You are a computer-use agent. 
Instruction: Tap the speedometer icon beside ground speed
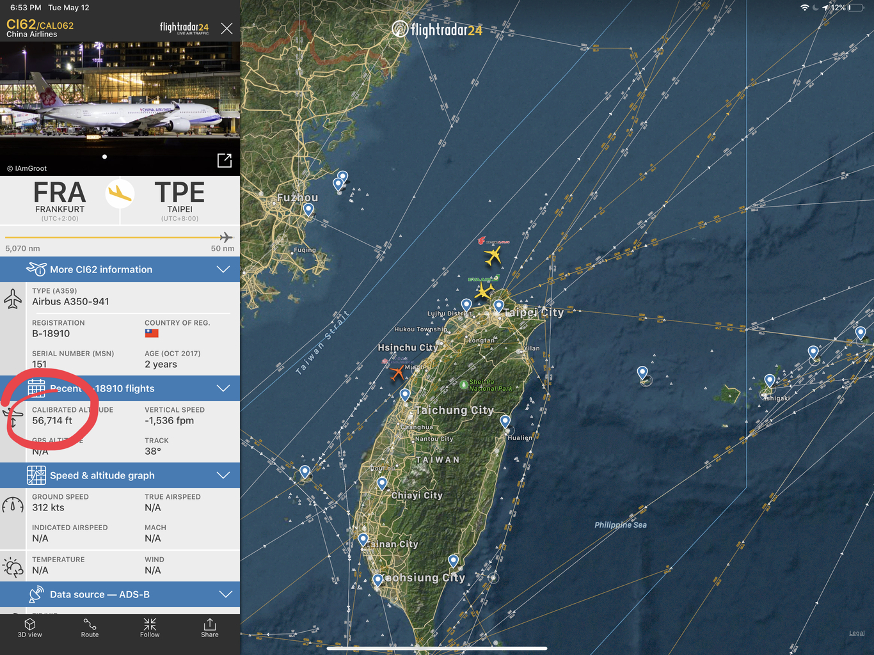[13, 505]
